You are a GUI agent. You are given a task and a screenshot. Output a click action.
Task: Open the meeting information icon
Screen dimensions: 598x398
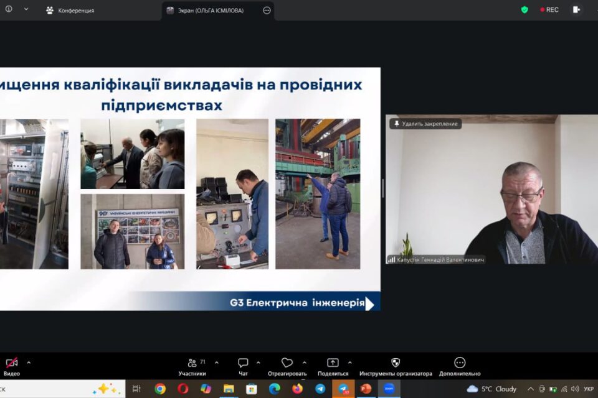[8, 9]
